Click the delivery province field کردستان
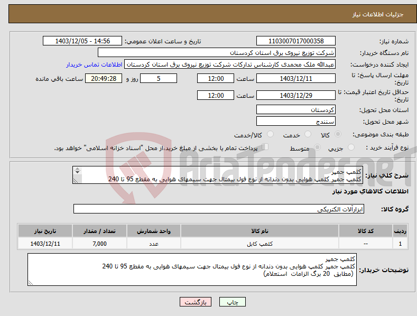This screenshot has height=316, width=417. (296, 109)
